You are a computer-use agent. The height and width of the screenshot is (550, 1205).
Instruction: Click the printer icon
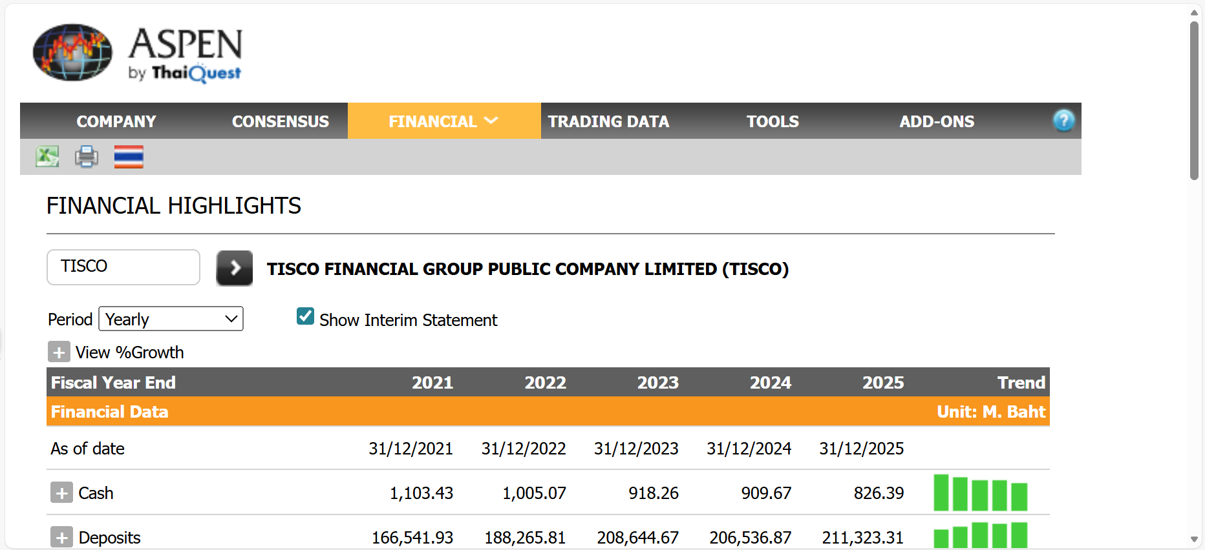(x=87, y=156)
